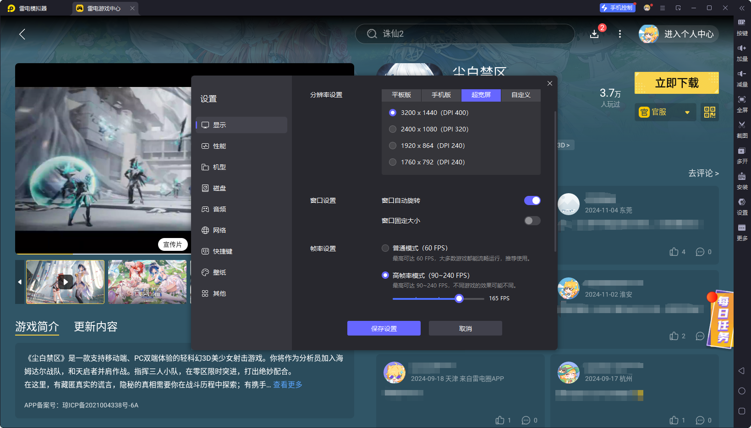Collapse the right sidebar with double chevron
Viewport: 751px width, 428px height.
[x=742, y=8]
